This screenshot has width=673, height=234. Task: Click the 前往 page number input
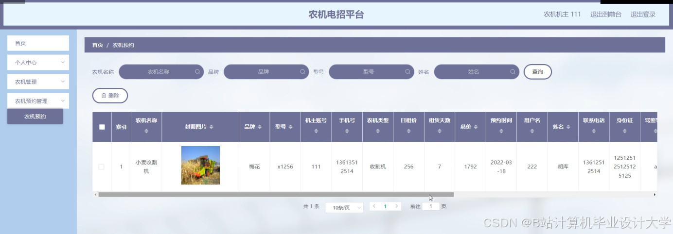pyautogui.click(x=431, y=206)
